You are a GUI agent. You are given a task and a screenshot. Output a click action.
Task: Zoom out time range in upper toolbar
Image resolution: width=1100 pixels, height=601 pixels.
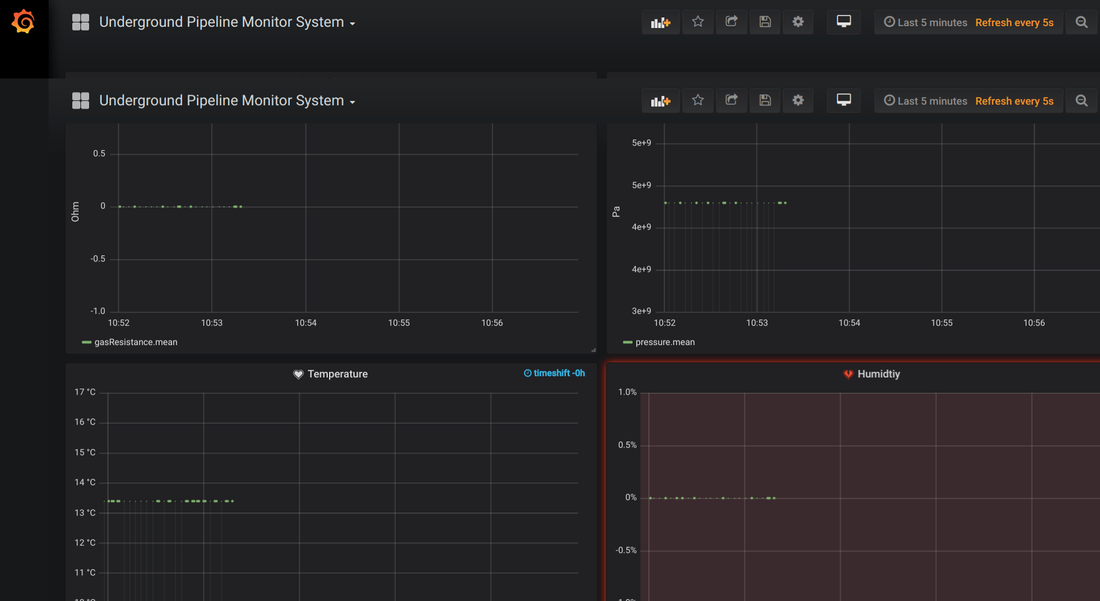pos(1081,22)
